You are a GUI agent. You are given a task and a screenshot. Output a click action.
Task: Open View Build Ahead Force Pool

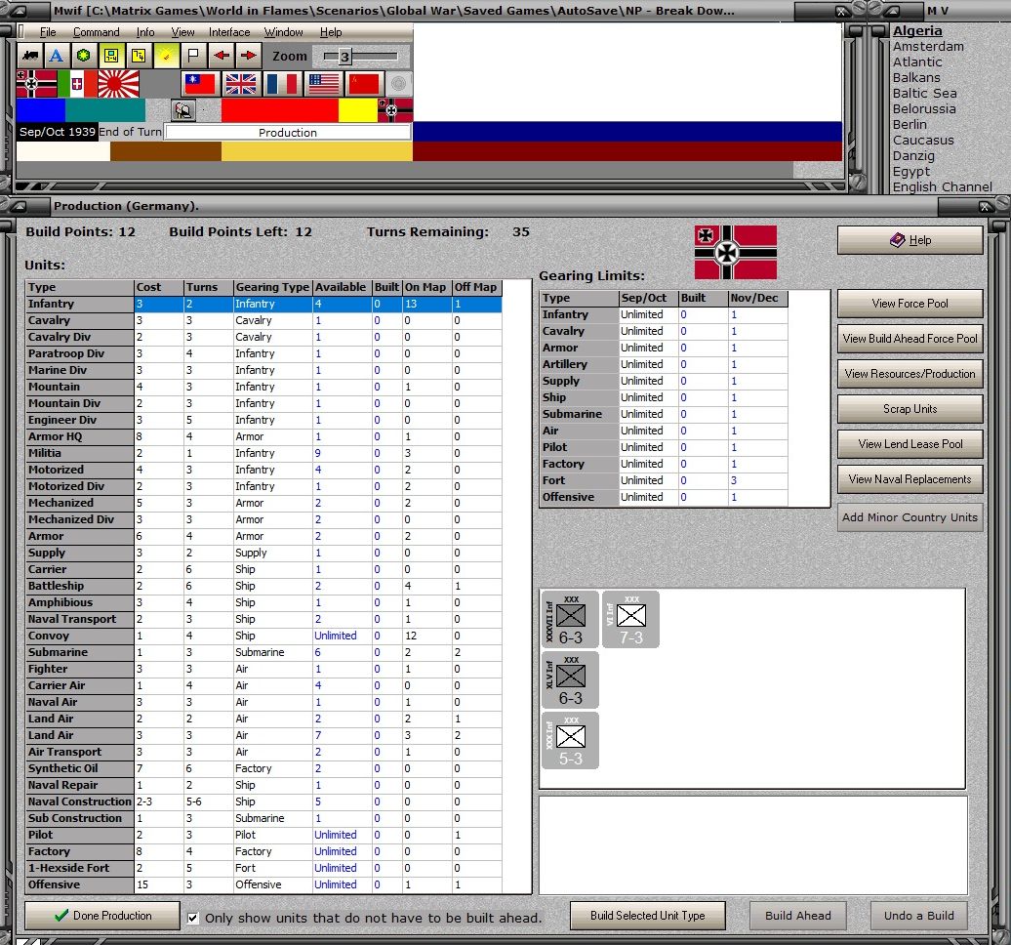tap(910, 339)
